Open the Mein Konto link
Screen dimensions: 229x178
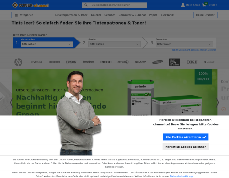click(x=193, y=5)
